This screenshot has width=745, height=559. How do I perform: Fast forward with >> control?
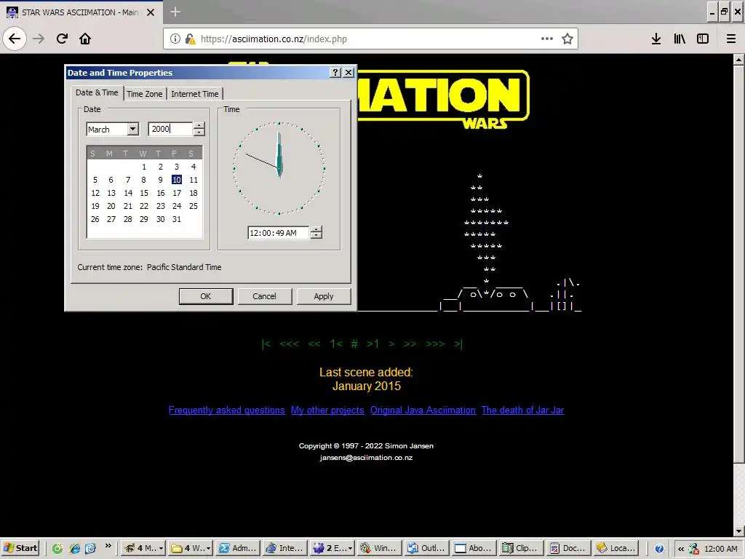(410, 344)
